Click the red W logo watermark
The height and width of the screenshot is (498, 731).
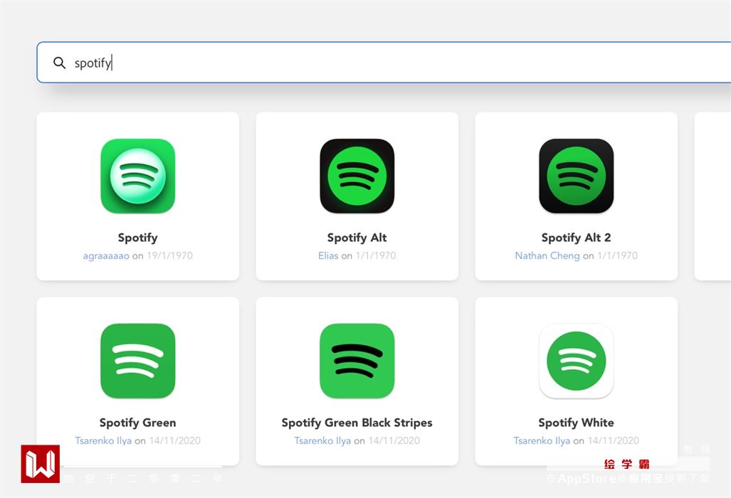tap(40, 464)
